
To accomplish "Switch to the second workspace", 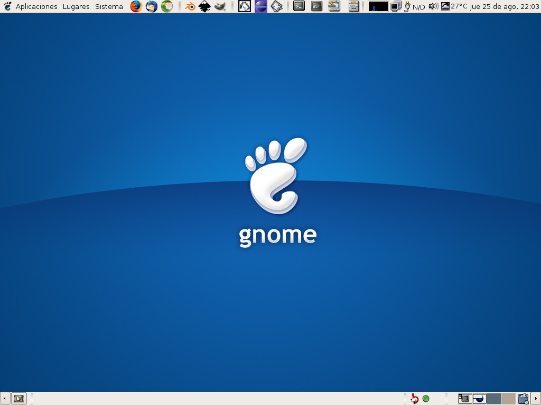I will point(480,399).
